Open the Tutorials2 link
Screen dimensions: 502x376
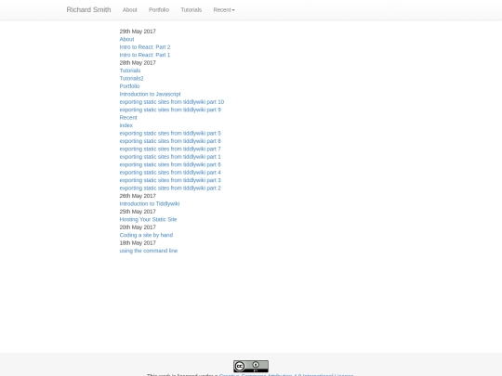click(131, 78)
